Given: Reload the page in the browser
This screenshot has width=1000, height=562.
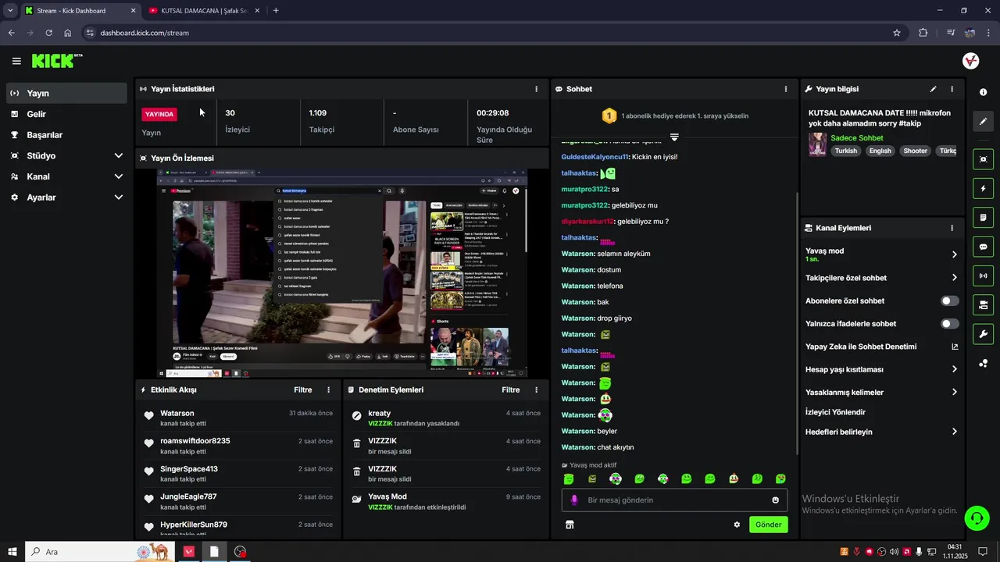Looking at the screenshot, I should click(48, 33).
